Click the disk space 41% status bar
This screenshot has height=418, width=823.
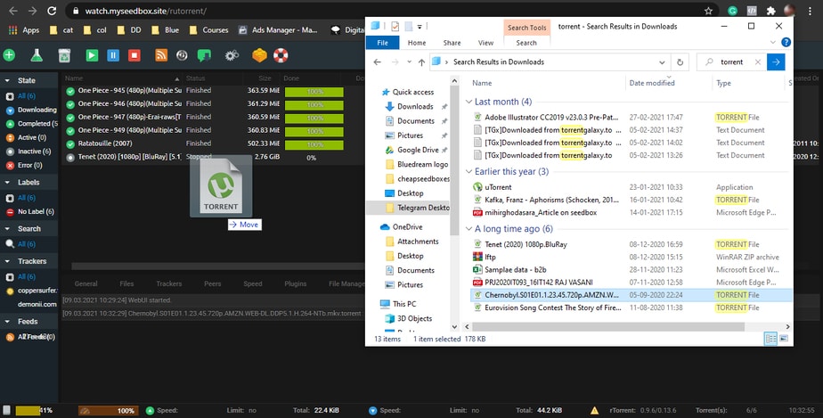pyautogui.click(x=34, y=411)
